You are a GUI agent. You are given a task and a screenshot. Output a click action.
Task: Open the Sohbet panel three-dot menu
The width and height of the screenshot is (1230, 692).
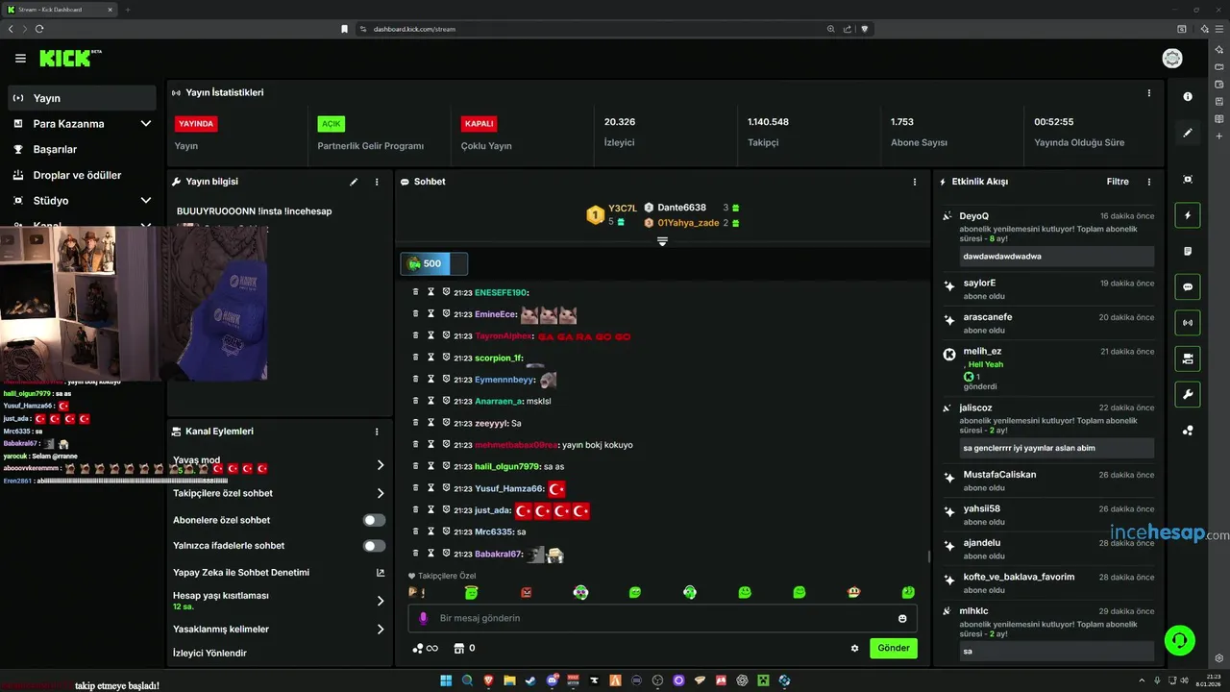[915, 182]
